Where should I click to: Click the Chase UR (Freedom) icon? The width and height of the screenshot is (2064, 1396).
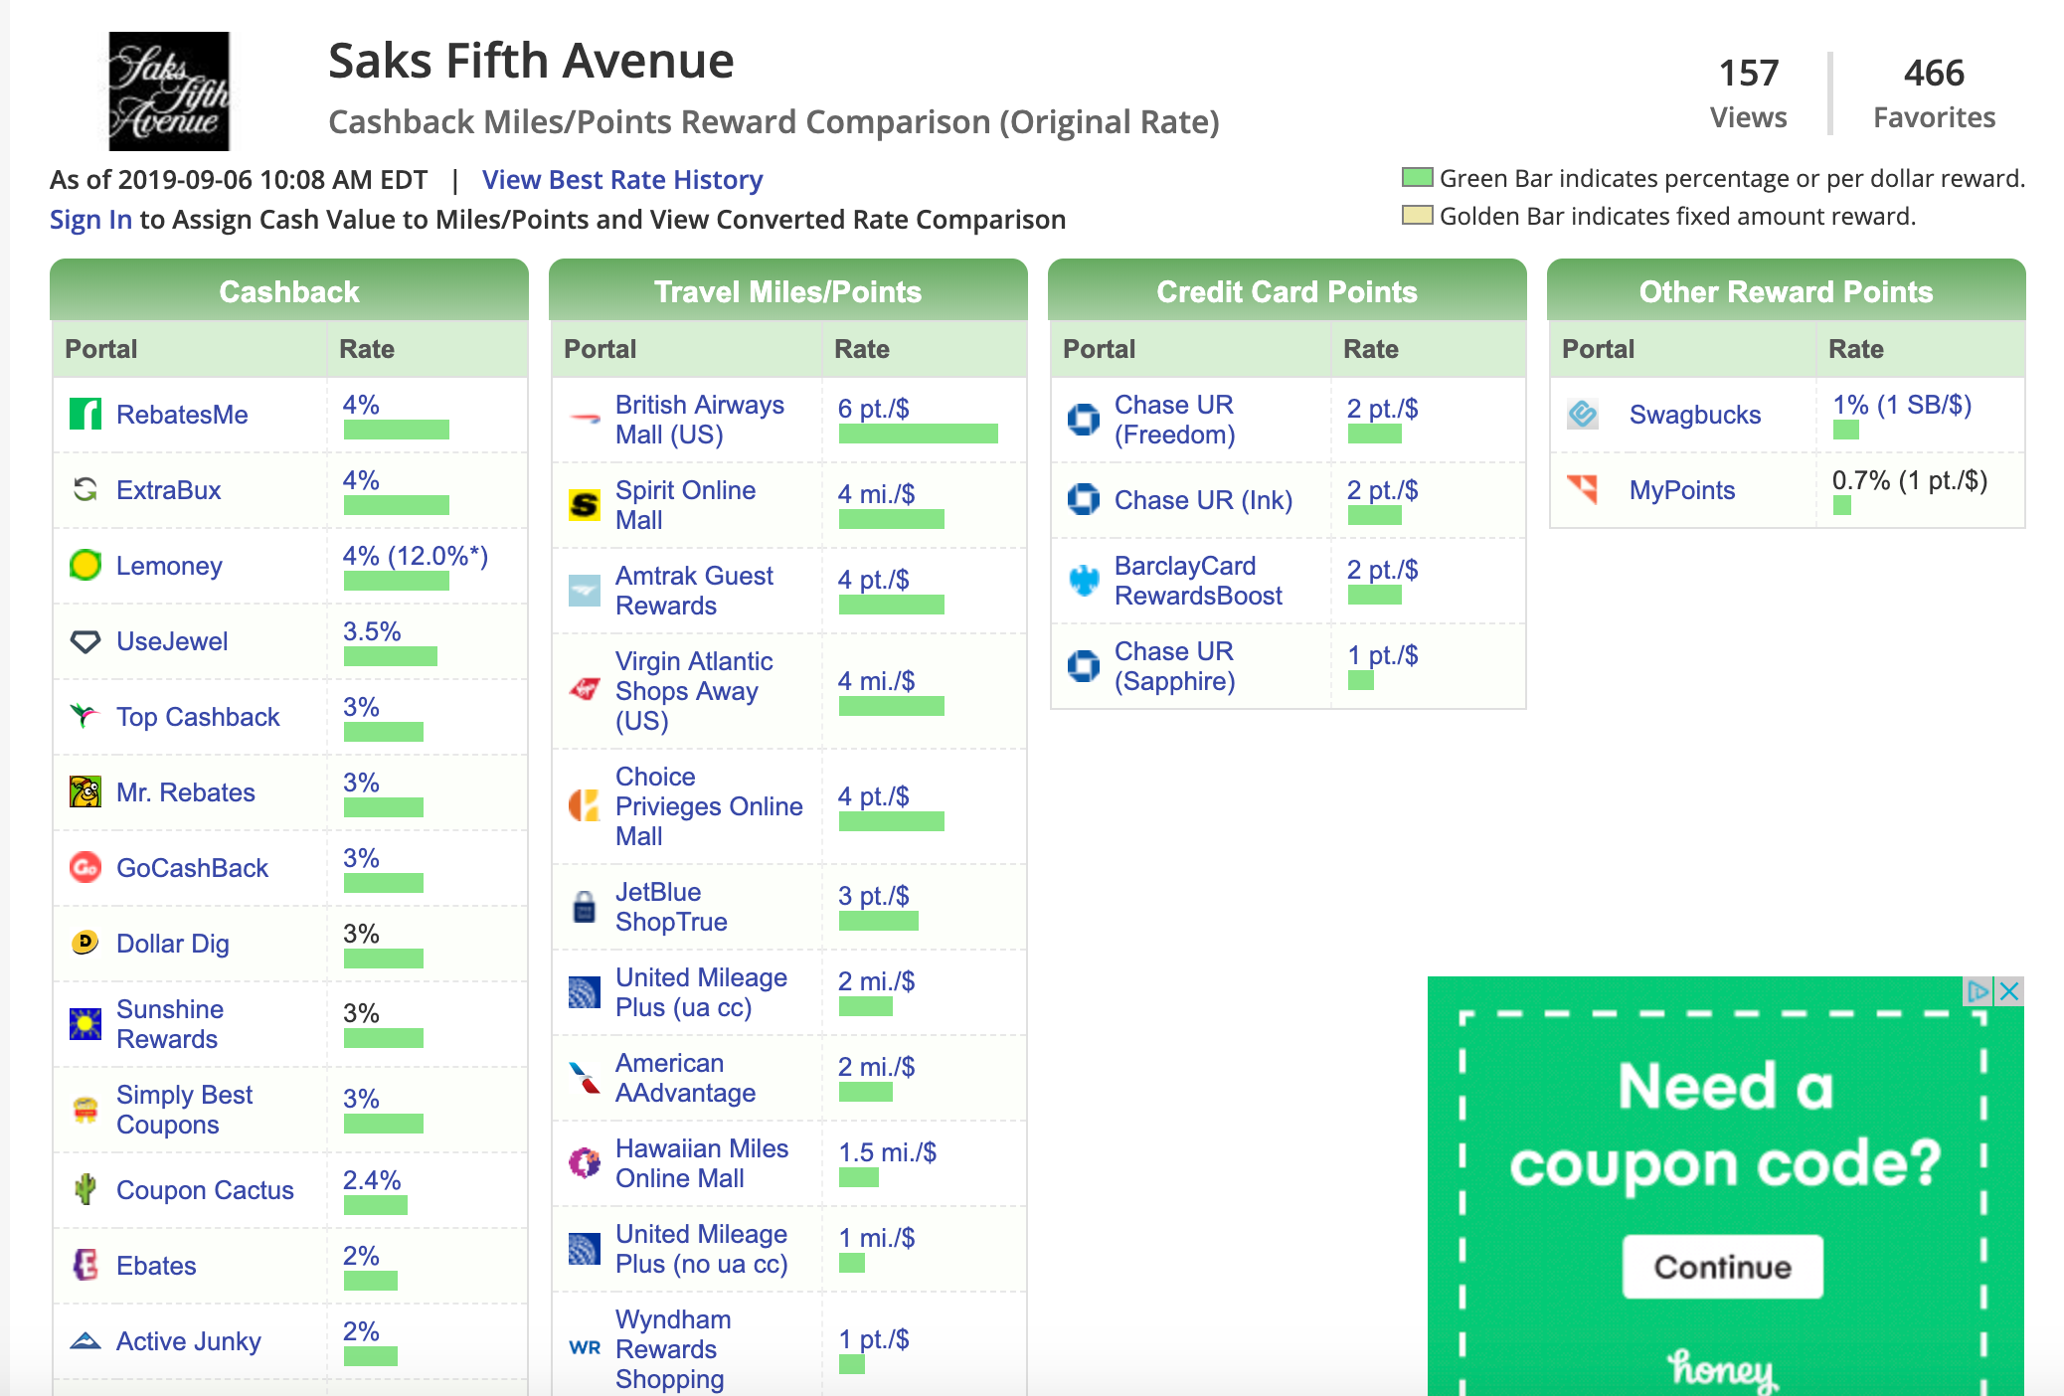(x=1084, y=419)
